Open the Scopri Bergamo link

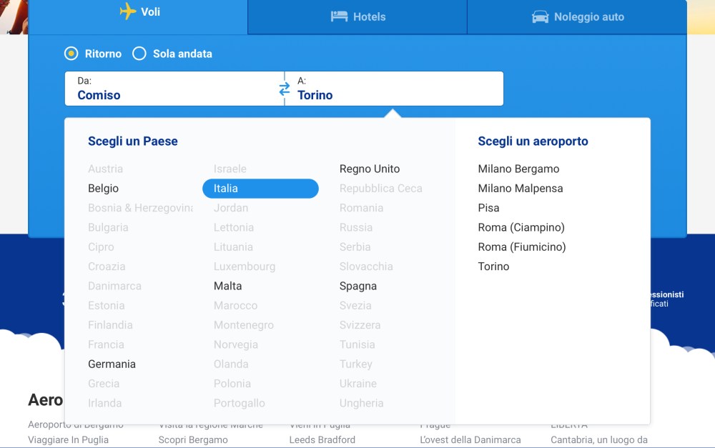(193, 439)
